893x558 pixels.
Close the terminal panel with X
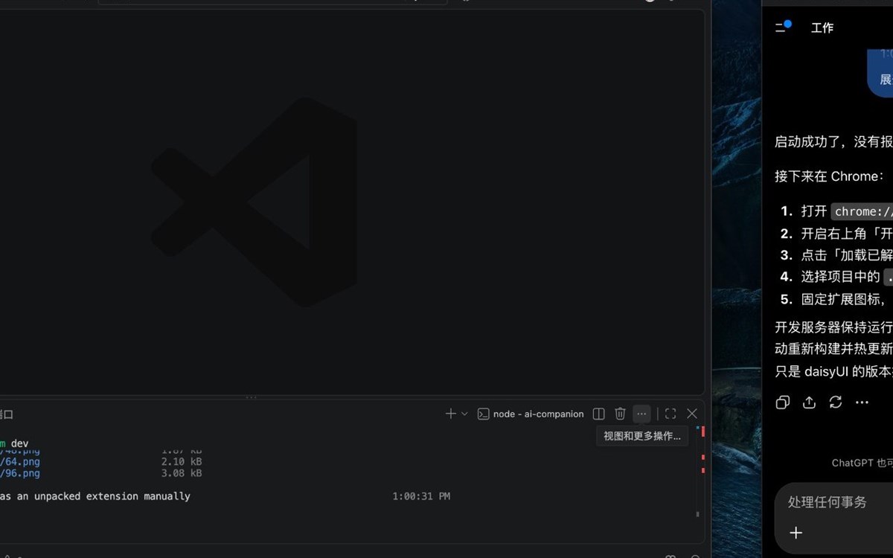click(692, 414)
